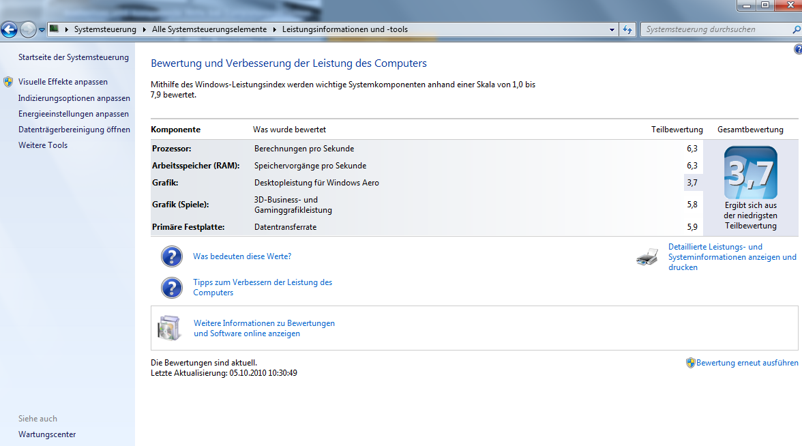The height and width of the screenshot is (446, 802).
Task: Open Detaillierte Leistungs- und Systeminformationen link
Action: tap(732, 256)
